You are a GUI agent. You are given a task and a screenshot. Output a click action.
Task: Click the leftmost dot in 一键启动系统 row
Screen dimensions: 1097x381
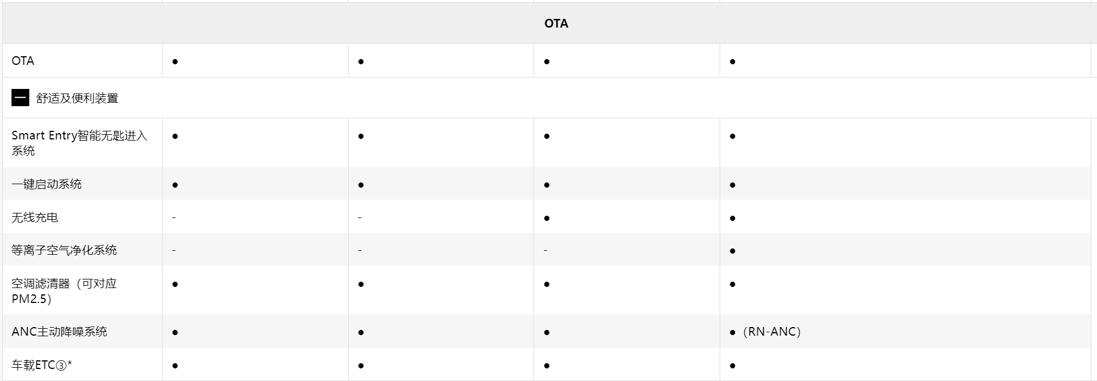pyautogui.click(x=175, y=185)
